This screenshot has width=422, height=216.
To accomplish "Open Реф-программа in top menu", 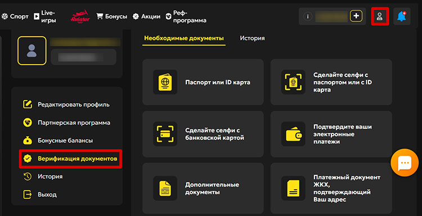I will click(x=190, y=16).
